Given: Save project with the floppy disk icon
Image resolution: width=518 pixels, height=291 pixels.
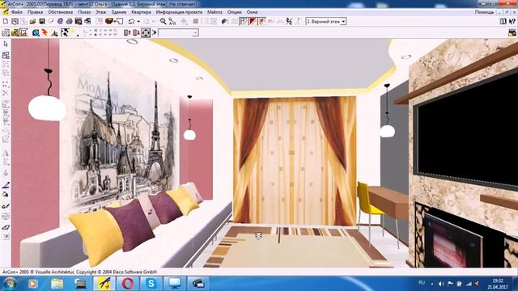Looking at the screenshot, I should [x=42, y=21].
